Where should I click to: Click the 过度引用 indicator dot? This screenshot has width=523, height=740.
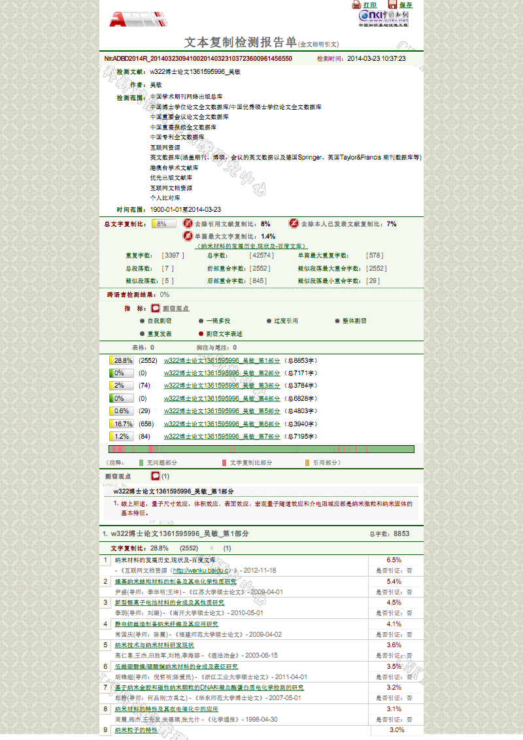click(x=269, y=321)
